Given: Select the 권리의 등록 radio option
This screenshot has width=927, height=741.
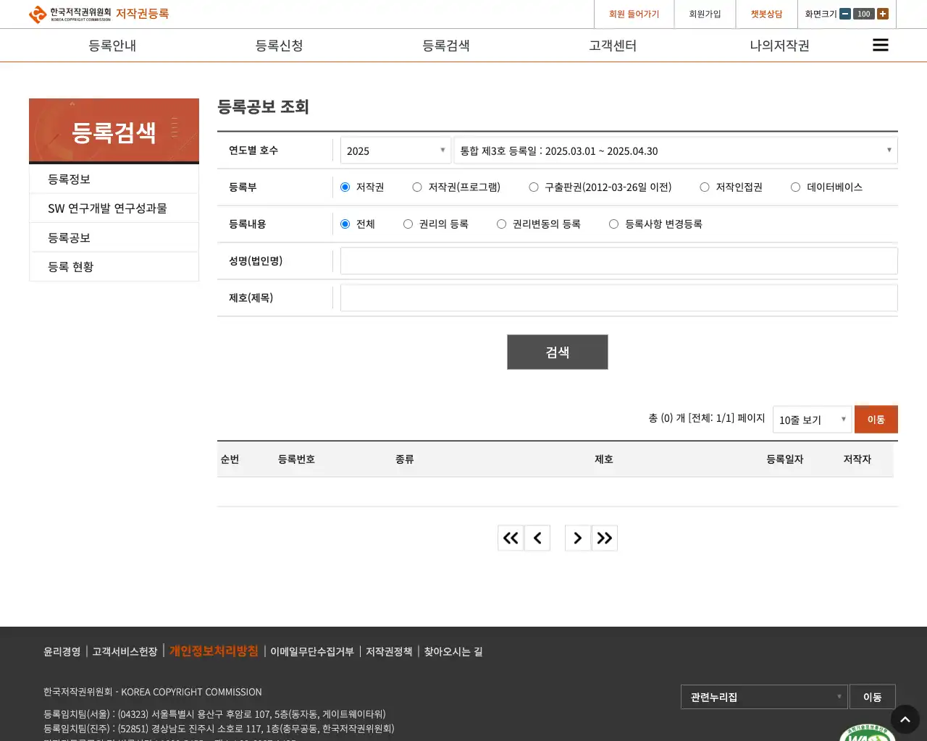Looking at the screenshot, I should (408, 224).
